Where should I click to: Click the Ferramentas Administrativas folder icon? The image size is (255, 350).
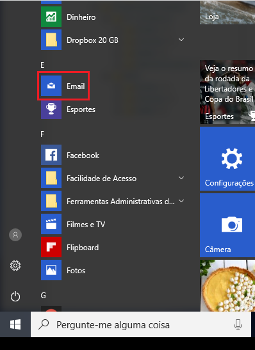pos(51,201)
